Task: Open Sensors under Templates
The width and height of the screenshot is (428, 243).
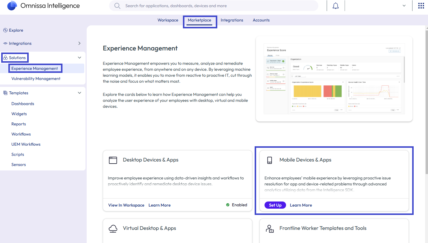Action: (19, 164)
